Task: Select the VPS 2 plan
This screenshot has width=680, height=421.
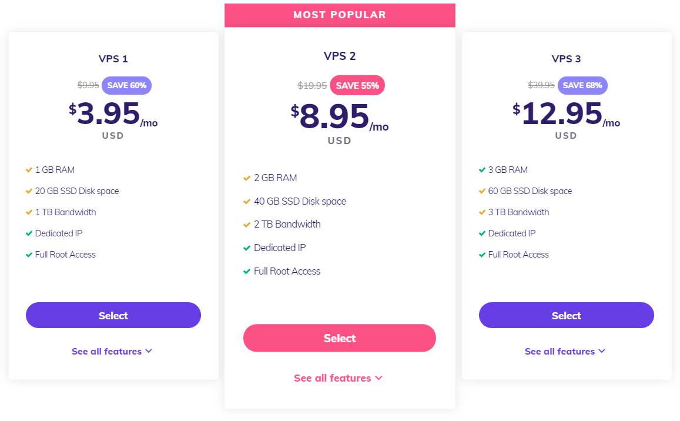Action: 339,338
